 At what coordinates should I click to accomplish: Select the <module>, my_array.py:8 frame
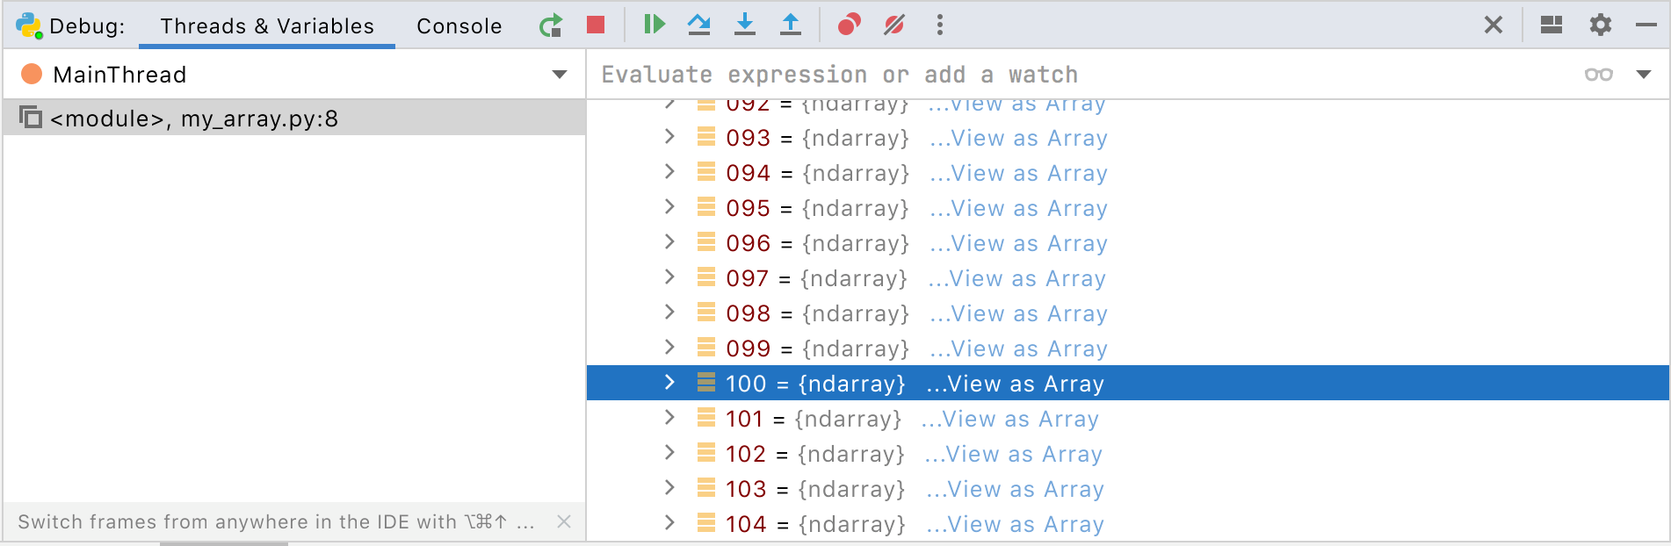pos(294,118)
